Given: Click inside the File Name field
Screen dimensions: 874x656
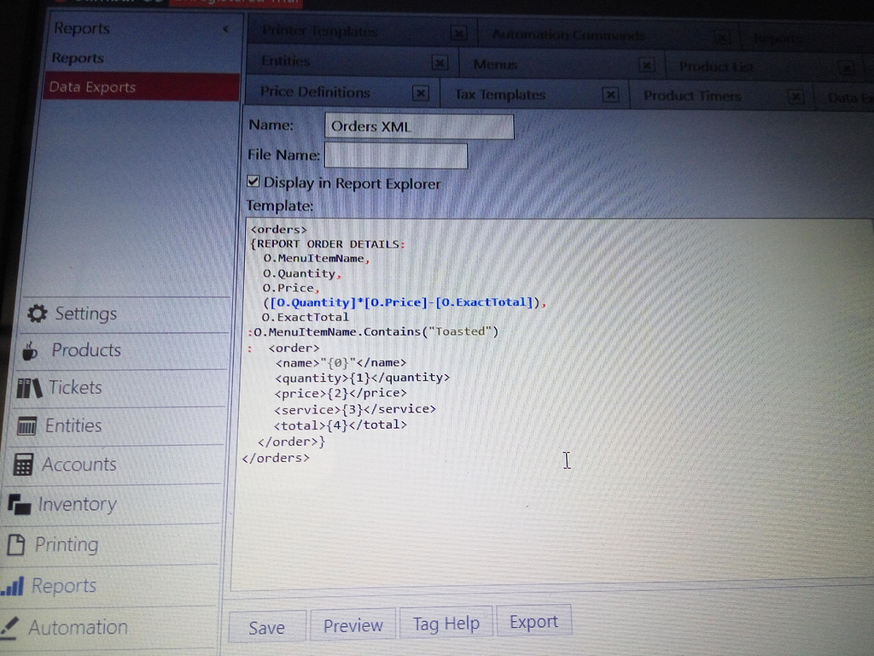Looking at the screenshot, I should coord(395,155).
